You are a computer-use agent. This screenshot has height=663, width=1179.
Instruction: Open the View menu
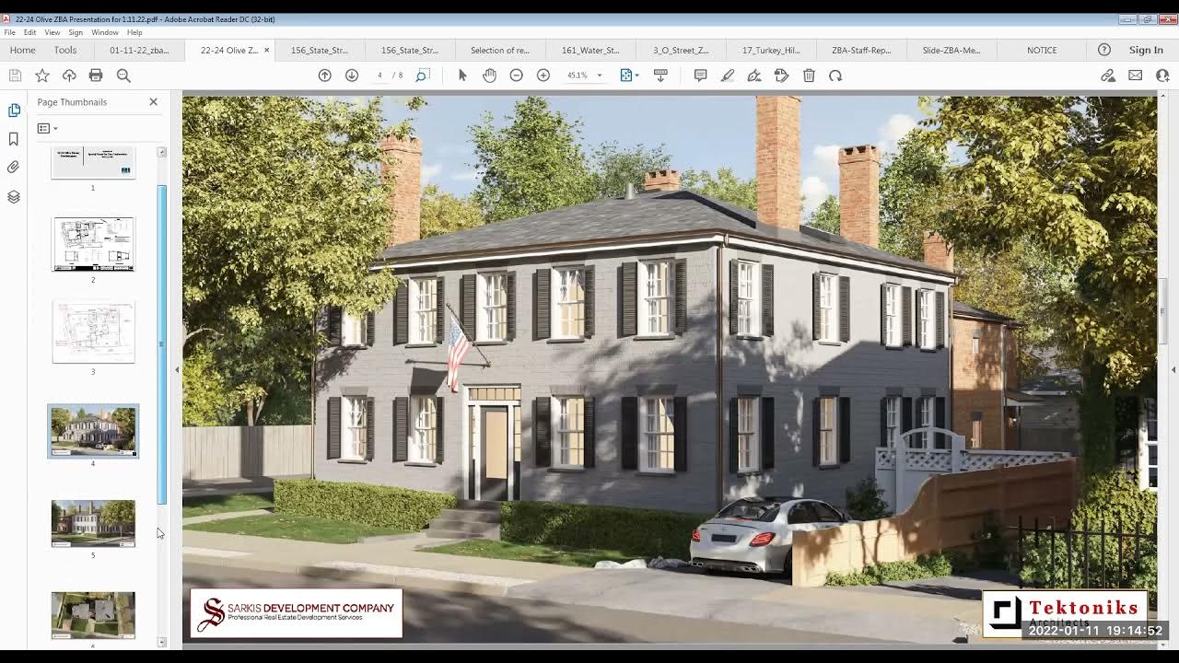[x=52, y=32]
